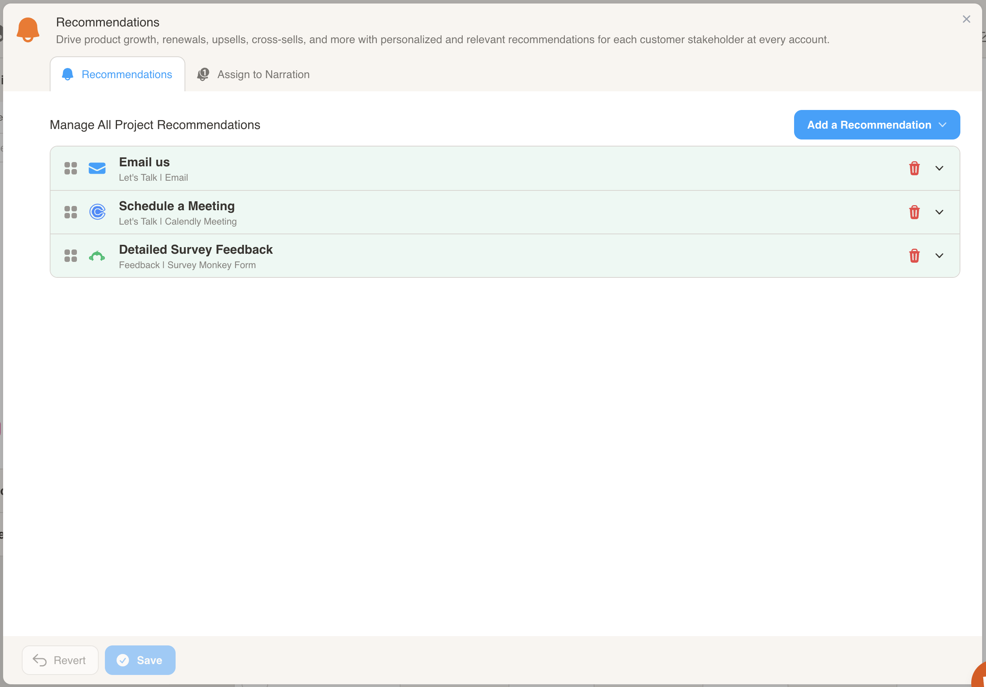Switch to the Recommendations tab

(117, 74)
